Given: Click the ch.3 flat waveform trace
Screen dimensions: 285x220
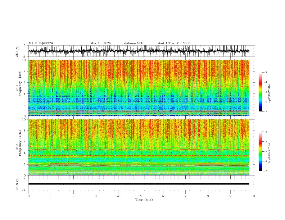Looking at the screenshot, I should 139,184.
